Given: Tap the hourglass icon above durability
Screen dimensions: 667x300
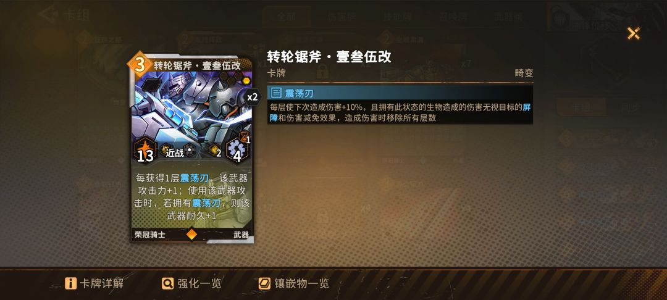Looking at the screenshot, I should coord(245,137).
